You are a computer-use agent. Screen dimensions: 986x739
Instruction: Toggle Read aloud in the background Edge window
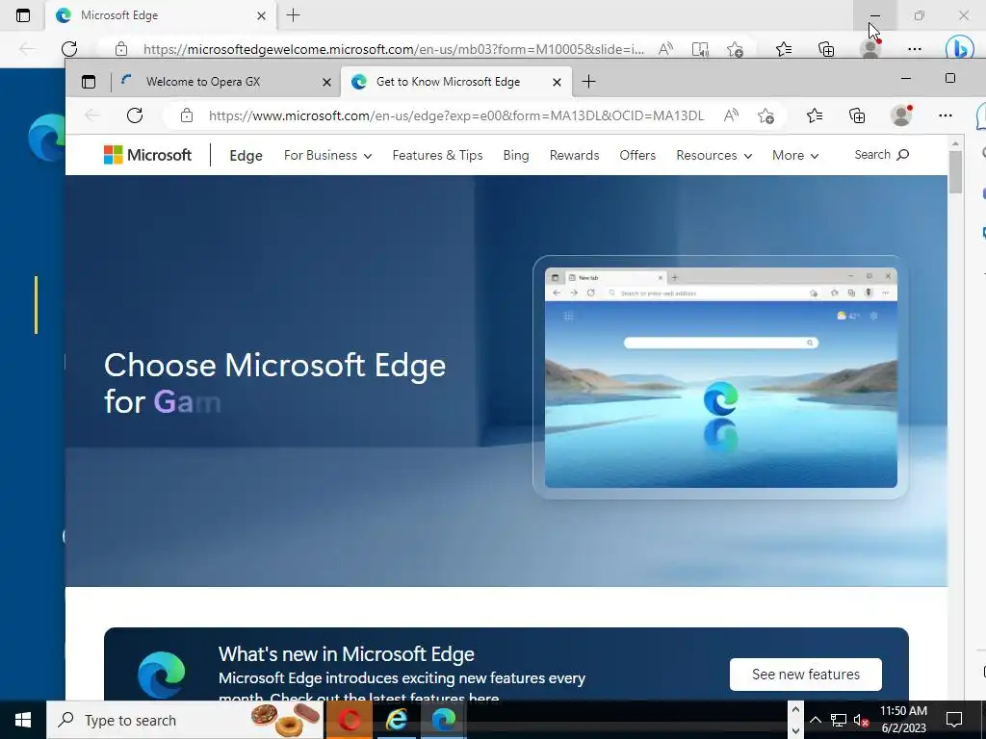pyautogui.click(x=665, y=49)
